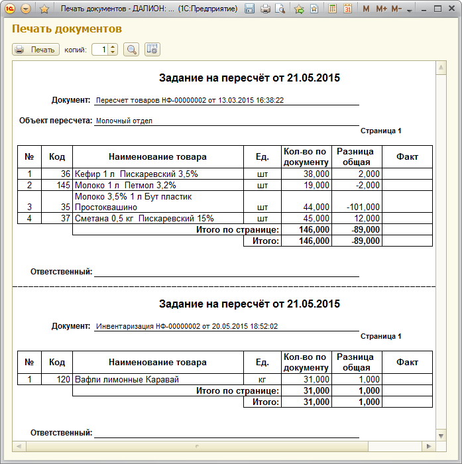462x464 pixels.
Task: Open the print settings table gear button
Action: (152, 50)
